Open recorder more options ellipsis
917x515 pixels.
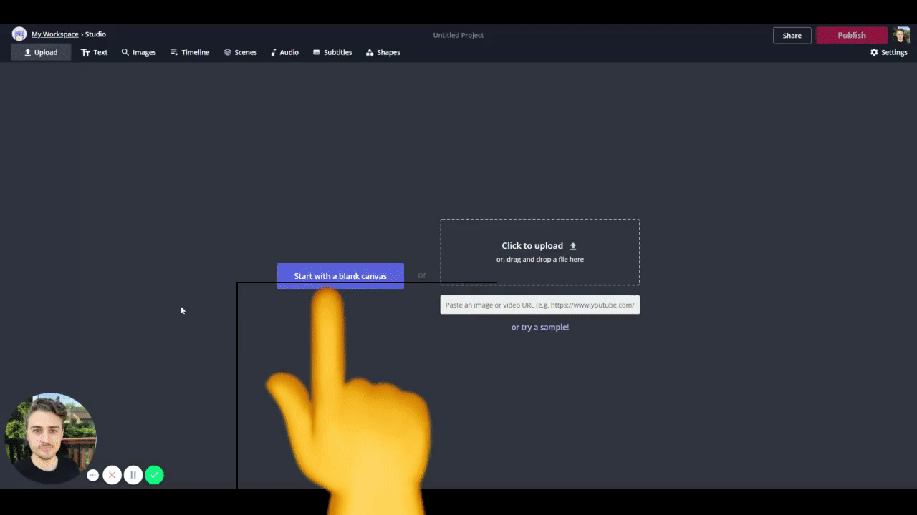pos(92,475)
